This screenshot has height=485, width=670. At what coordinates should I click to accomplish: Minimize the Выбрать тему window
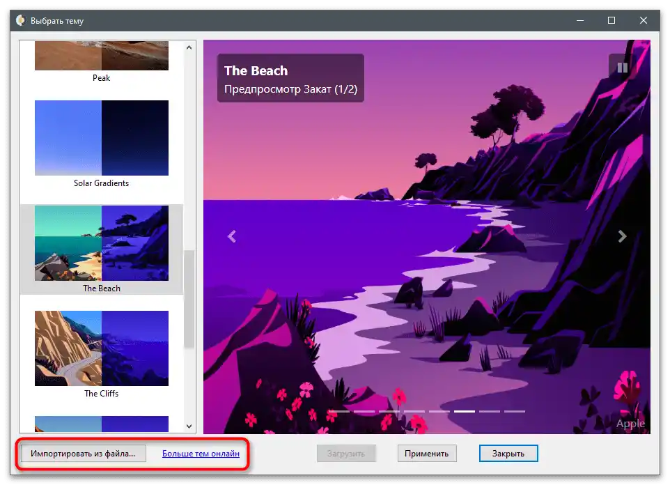click(580, 20)
